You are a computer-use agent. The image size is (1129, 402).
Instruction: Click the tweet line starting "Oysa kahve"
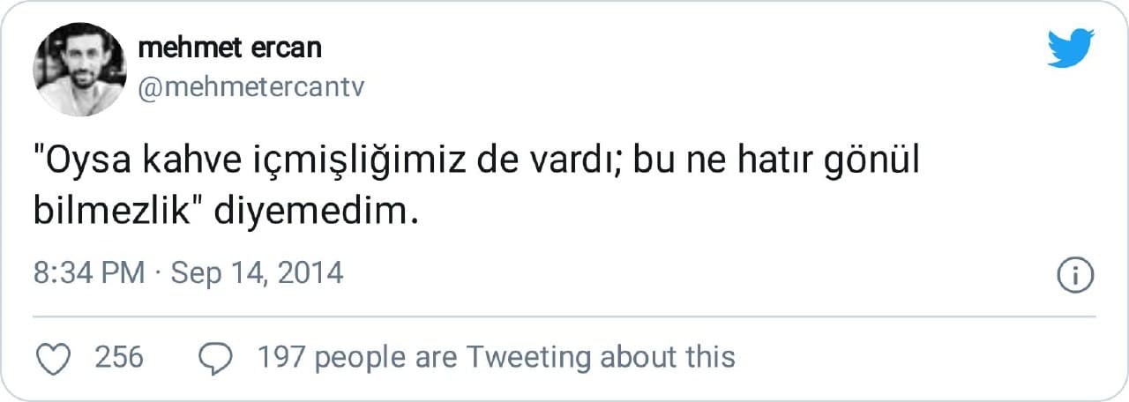click(x=476, y=165)
